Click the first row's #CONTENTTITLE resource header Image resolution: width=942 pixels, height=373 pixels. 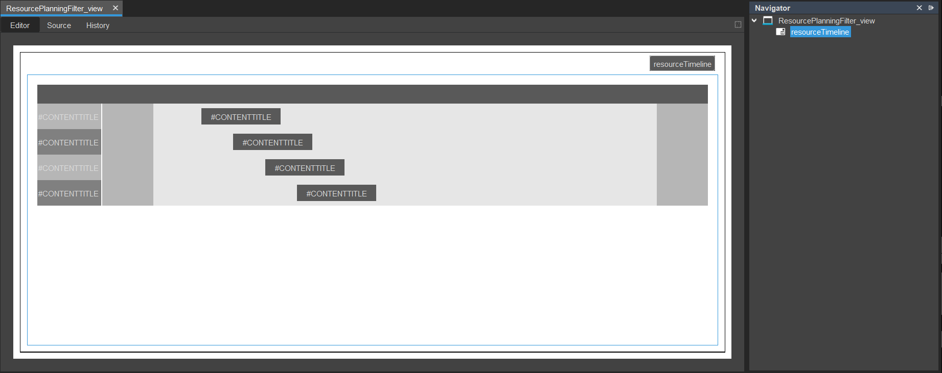[69, 117]
